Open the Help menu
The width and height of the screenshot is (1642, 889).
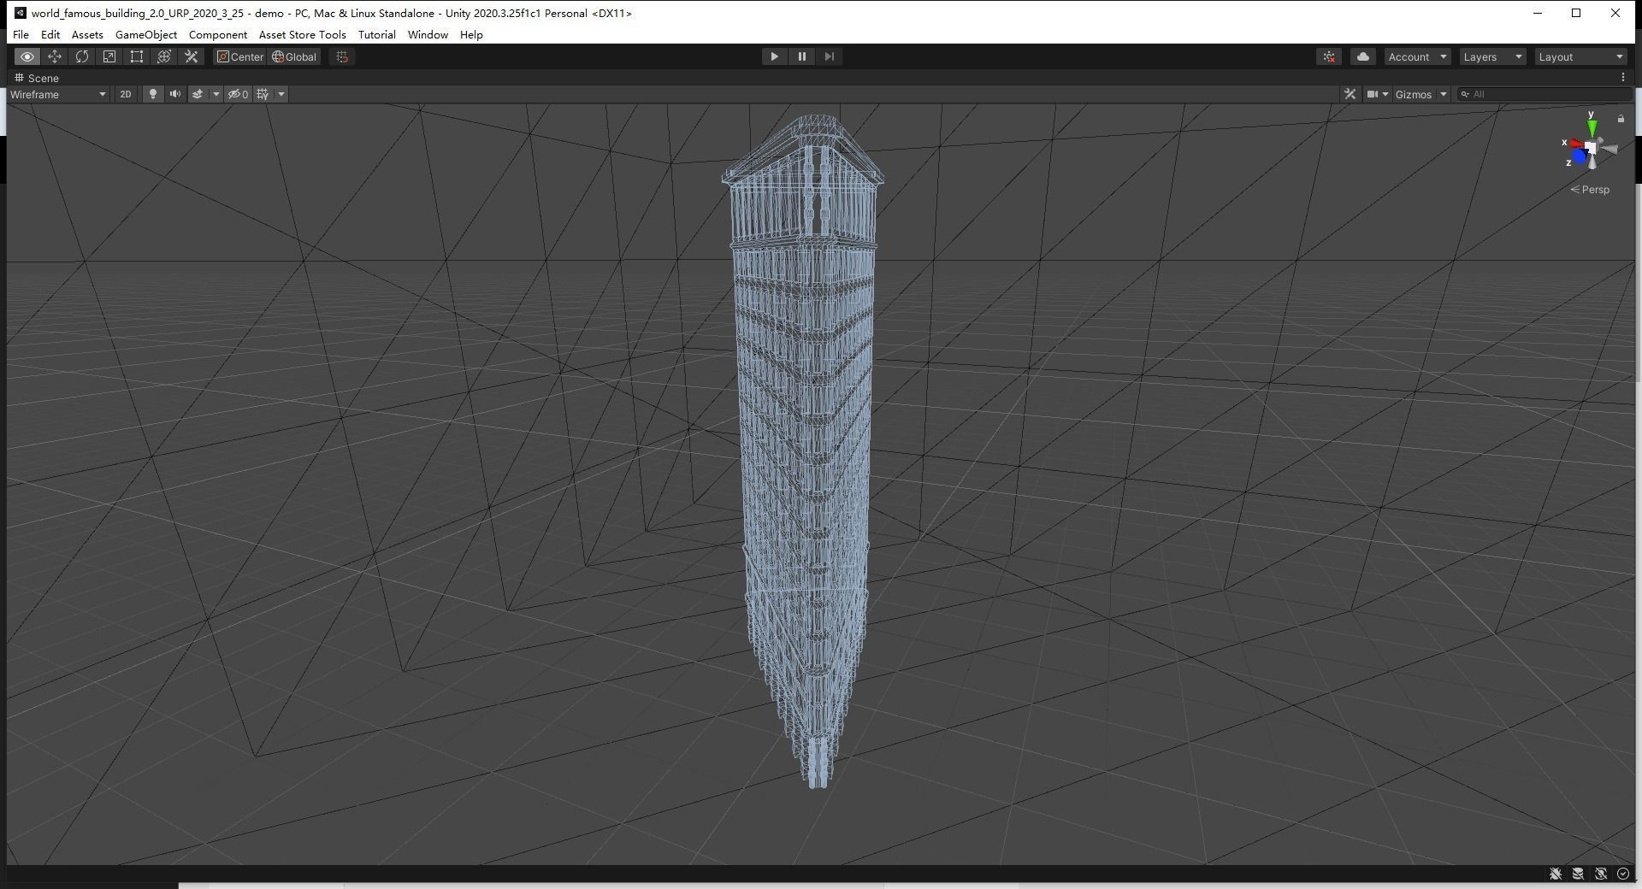(471, 34)
